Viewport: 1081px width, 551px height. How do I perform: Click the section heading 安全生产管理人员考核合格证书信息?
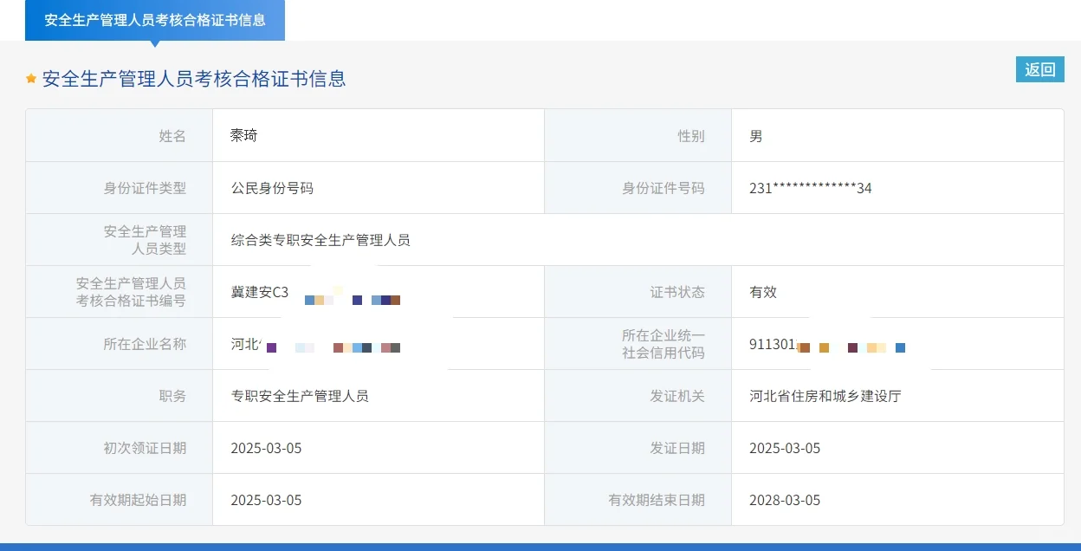click(194, 79)
